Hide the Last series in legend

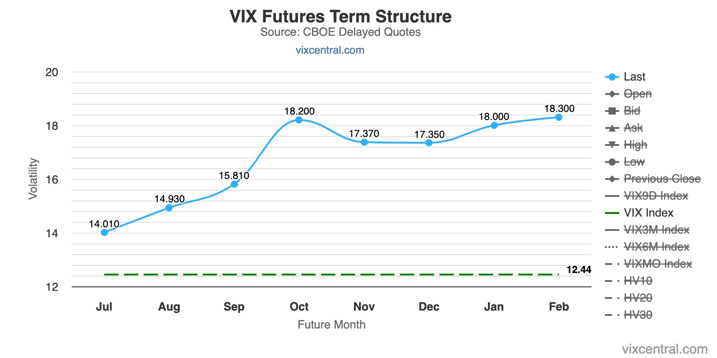click(634, 77)
